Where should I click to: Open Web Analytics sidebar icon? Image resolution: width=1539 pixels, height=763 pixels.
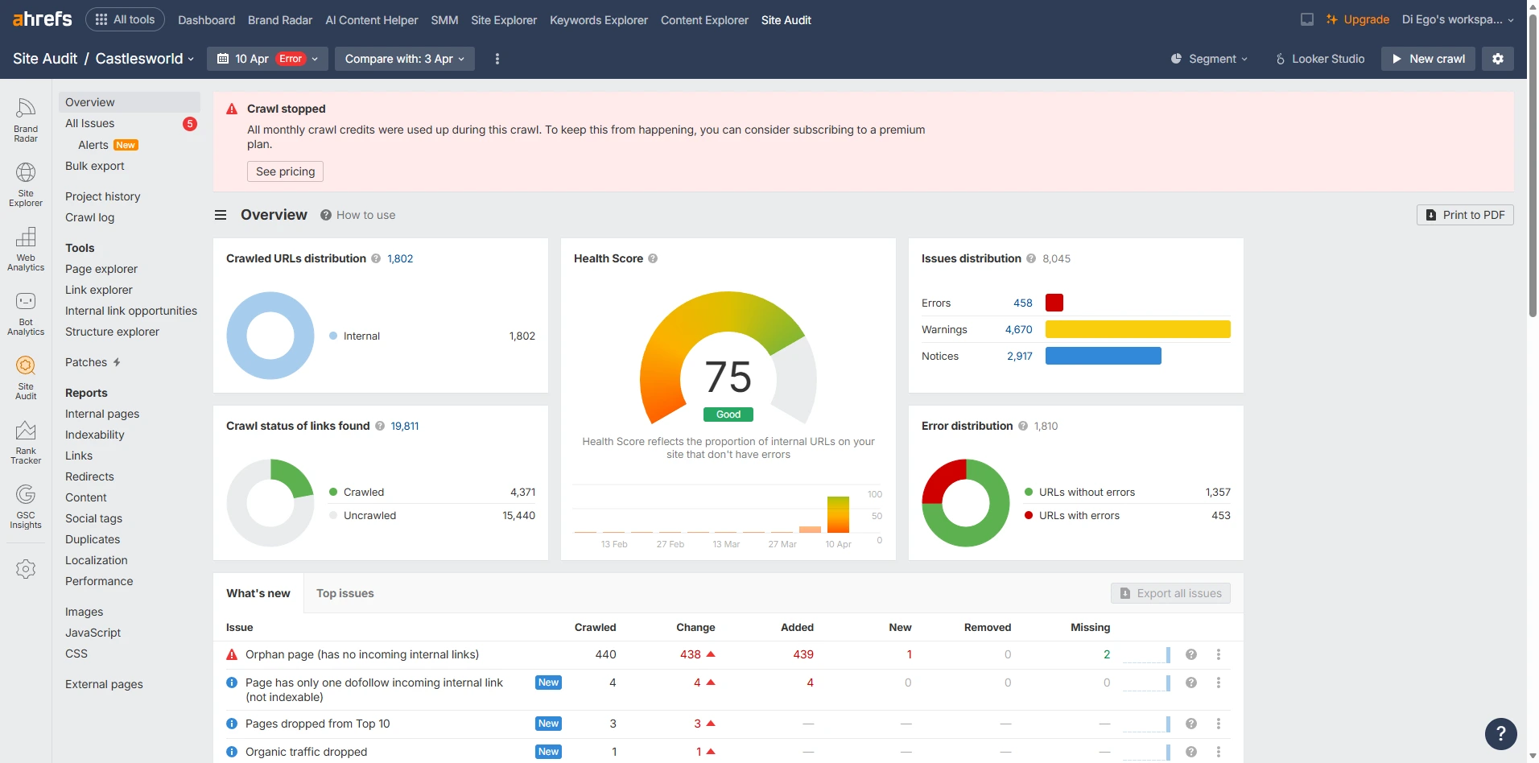(x=26, y=250)
